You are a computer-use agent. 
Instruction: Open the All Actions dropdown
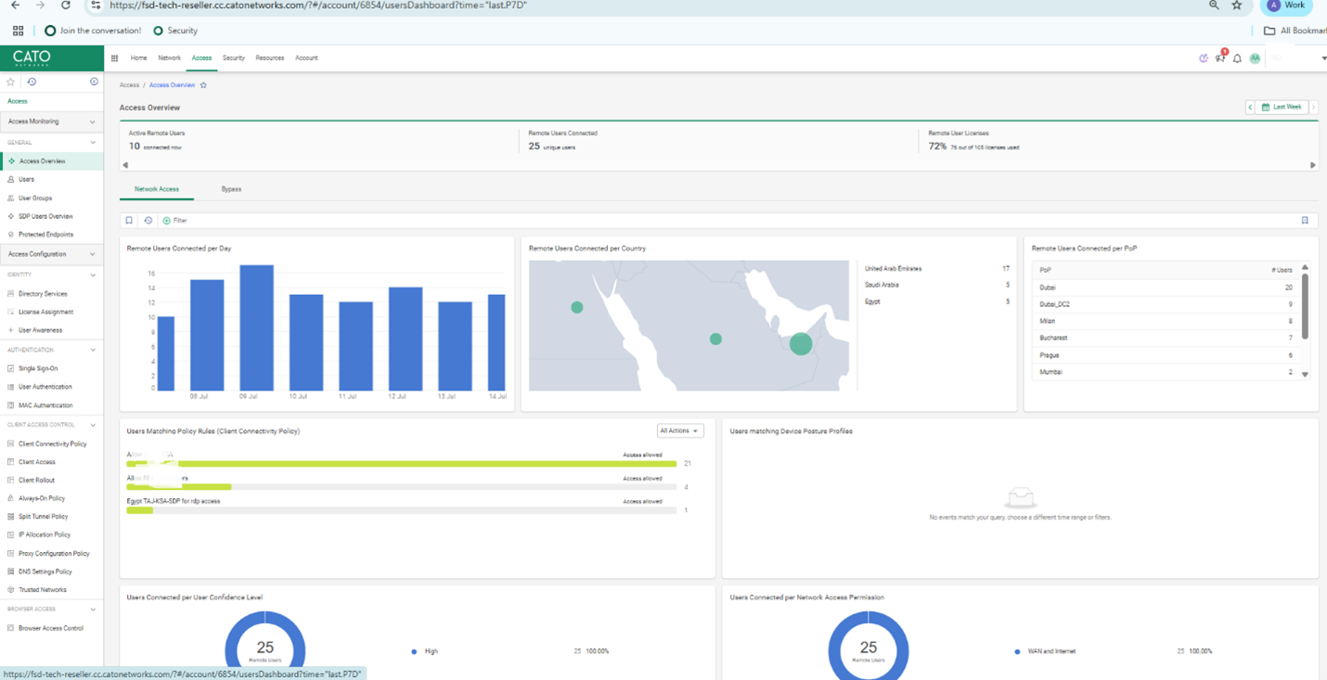[680, 431]
